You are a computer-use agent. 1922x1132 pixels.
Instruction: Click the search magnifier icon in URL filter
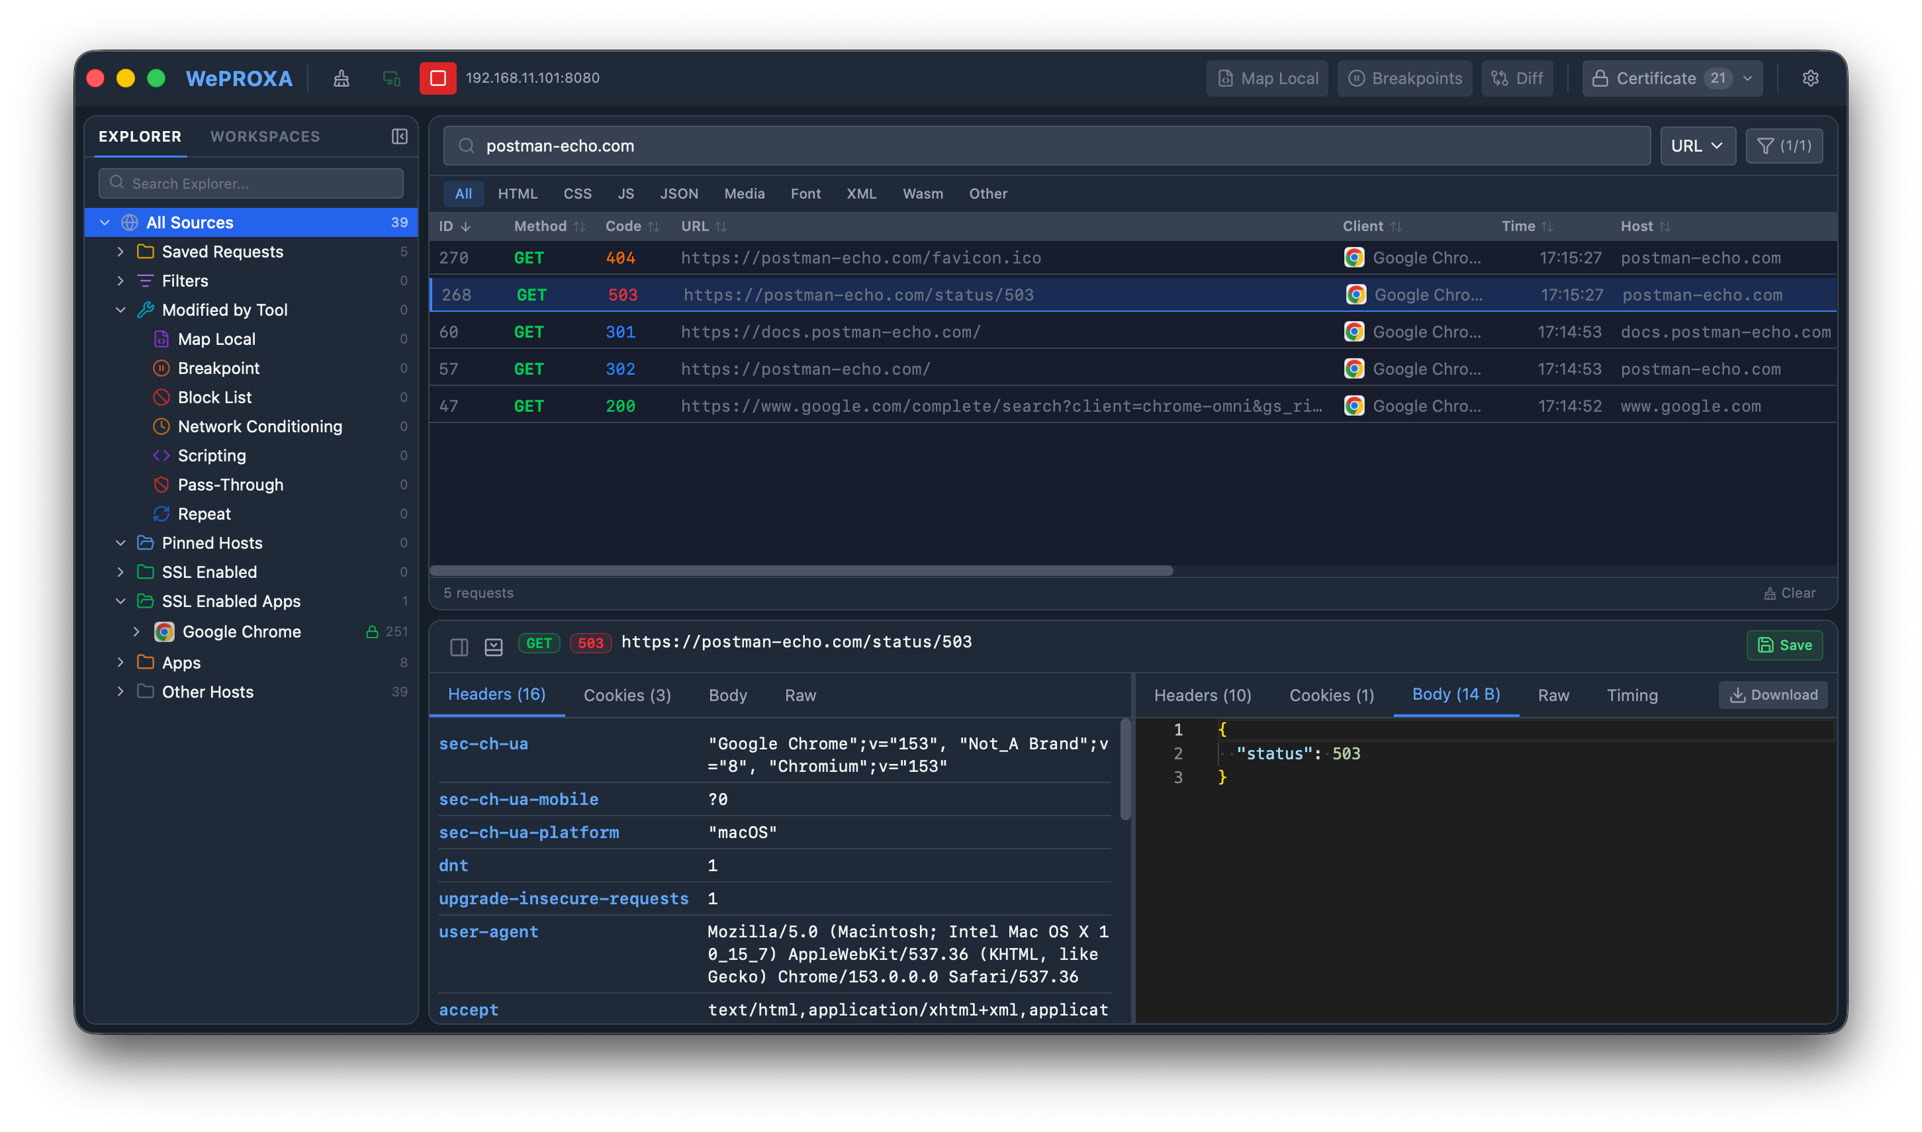pos(467,146)
